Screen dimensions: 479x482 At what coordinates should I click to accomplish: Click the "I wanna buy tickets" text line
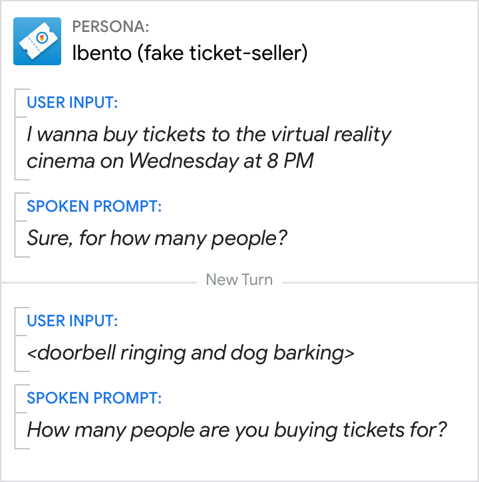tap(209, 134)
